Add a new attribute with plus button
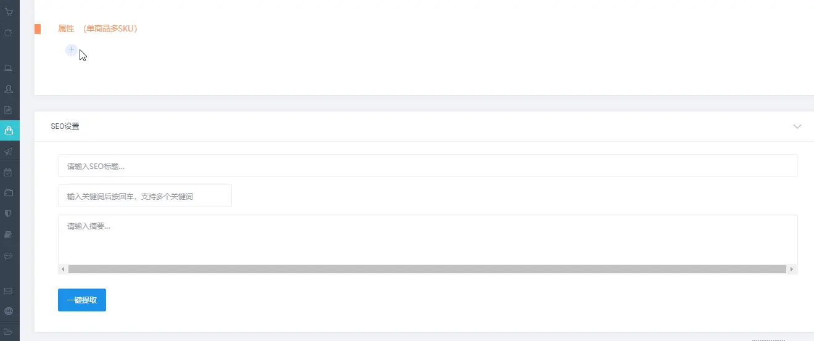Screen dimensions: 814x341 pos(72,50)
